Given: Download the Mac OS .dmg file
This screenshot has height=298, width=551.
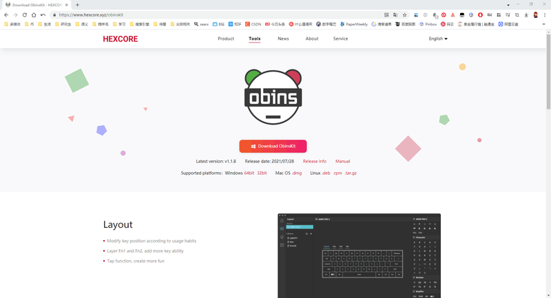Looking at the screenshot, I should [x=297, y=173].
